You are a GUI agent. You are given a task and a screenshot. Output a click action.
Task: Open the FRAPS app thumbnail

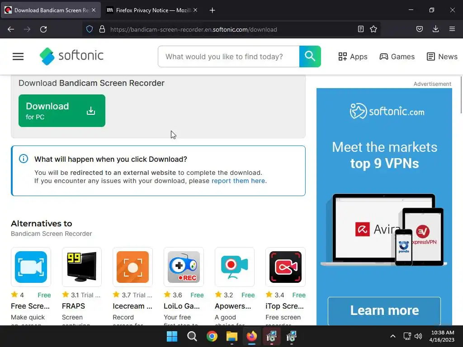[x=82, y=267]
